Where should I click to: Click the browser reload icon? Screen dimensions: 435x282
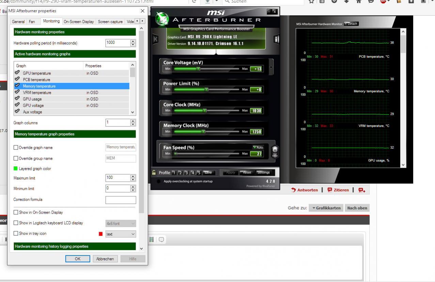point(194,2)
